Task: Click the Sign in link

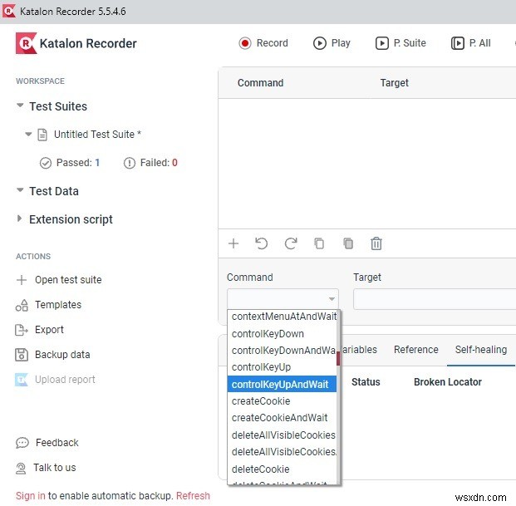Action: tap(30, 496)
